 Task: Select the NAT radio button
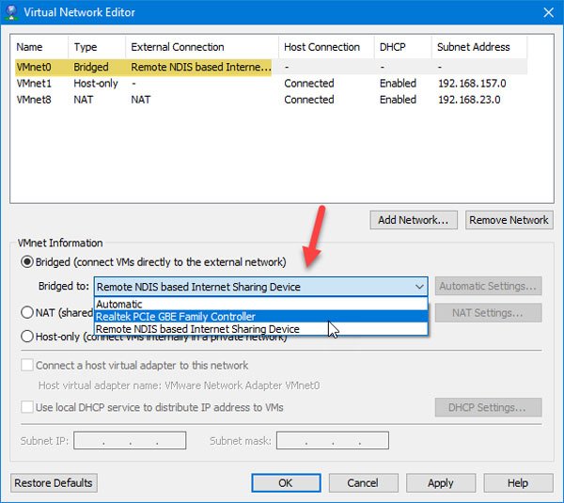[x=27, y=312]
